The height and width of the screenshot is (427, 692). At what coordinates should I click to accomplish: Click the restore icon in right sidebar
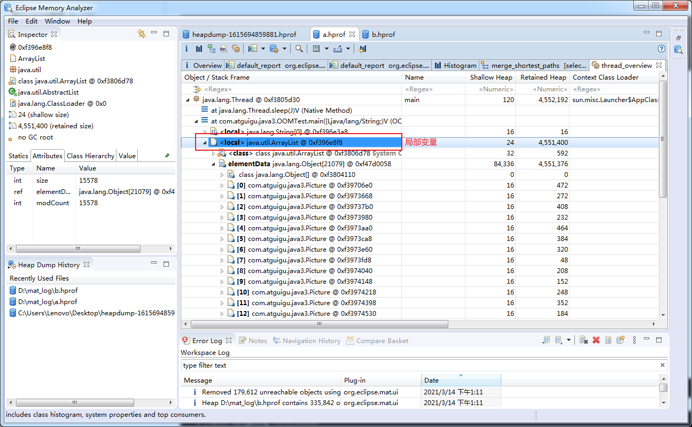point(679,38)
